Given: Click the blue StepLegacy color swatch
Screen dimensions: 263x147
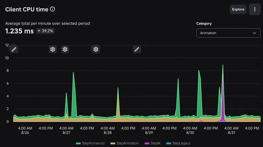Looking at the screenshot, I should [x=168, y=144].
